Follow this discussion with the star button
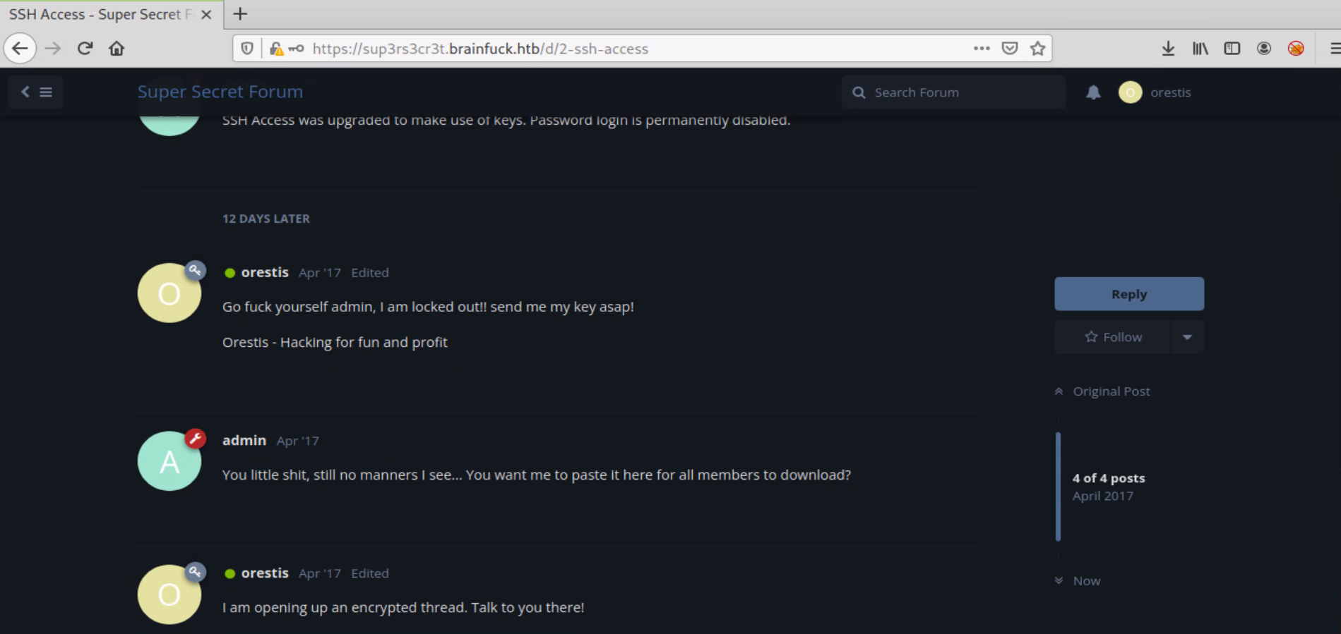 1112,337
